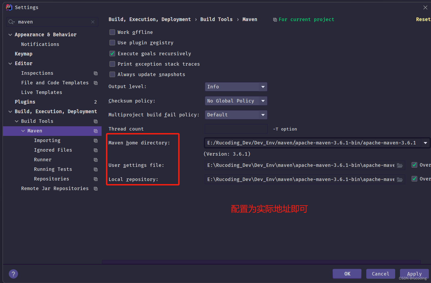Click the search magnifier icon in settings

[11, 22]
